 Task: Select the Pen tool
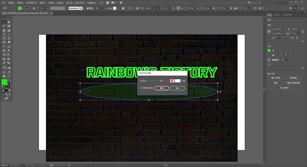click(4, 31)
